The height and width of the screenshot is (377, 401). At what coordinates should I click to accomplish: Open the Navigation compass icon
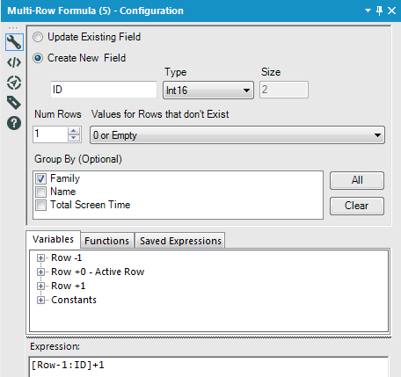pyautogui.click(x=14, y=83)
